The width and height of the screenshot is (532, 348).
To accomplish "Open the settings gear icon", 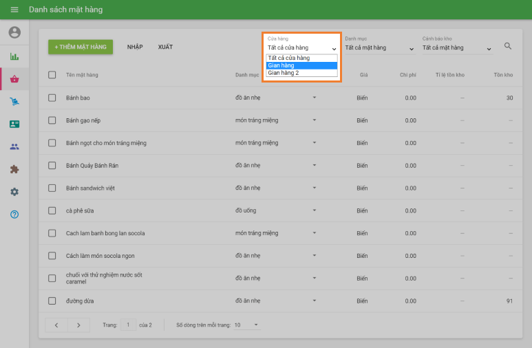I will click(x=14, y=192).
